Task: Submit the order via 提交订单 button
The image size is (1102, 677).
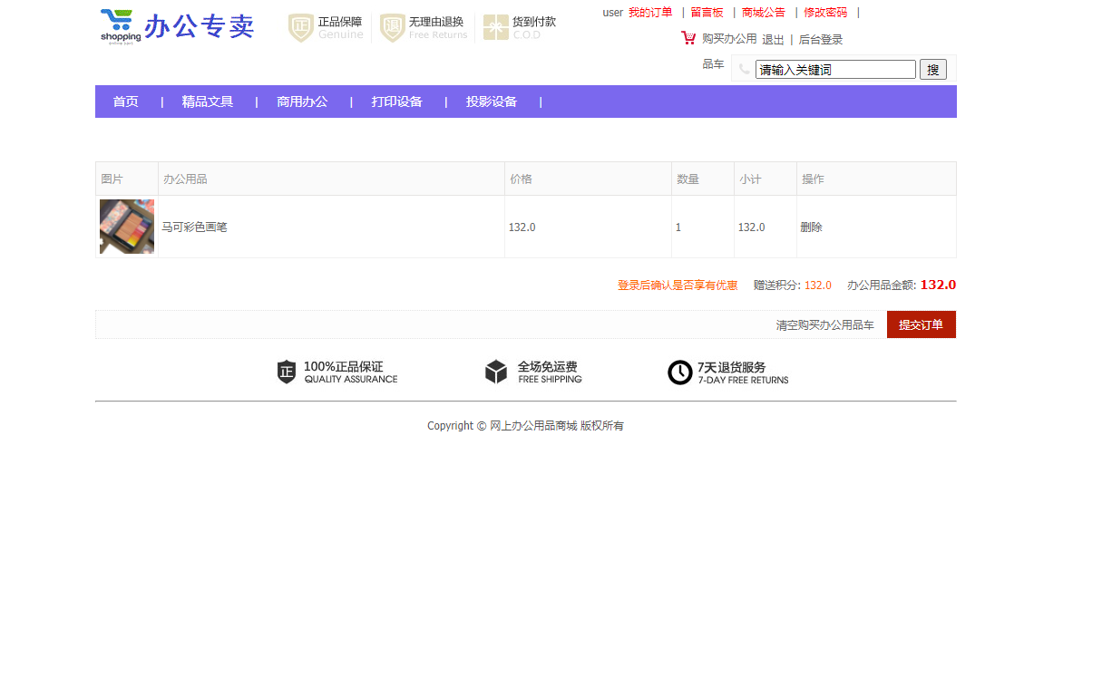Action: pos(921,324)
